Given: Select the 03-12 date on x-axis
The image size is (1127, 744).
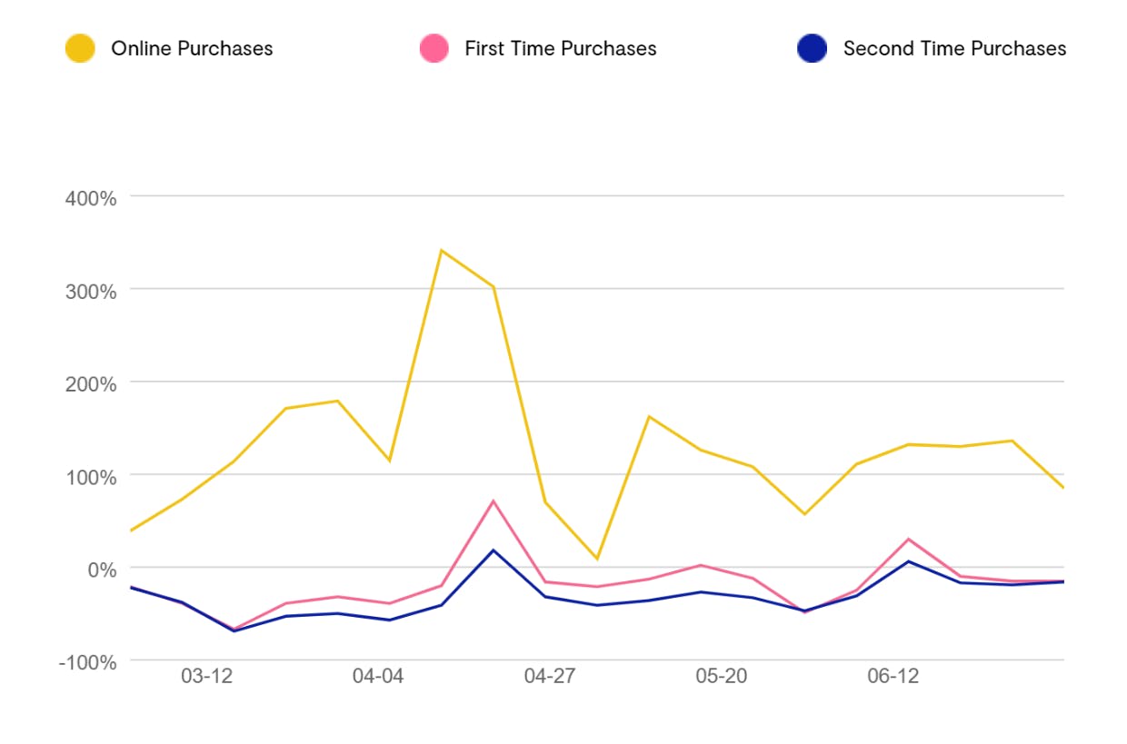Looking at the screenshot, I should tap(206, 677).
